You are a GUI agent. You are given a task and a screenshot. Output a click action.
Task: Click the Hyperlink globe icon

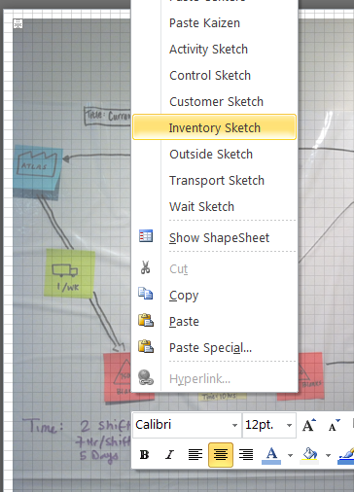coord(146,377)
